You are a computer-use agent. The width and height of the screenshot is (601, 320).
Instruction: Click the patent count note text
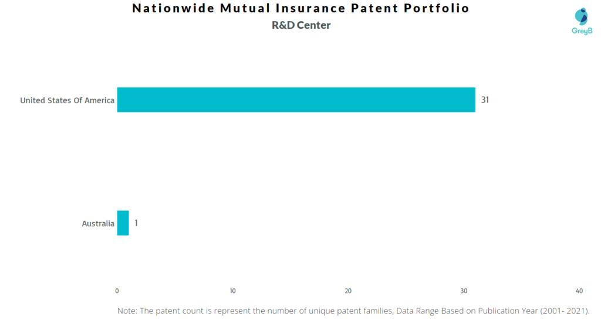353,311
